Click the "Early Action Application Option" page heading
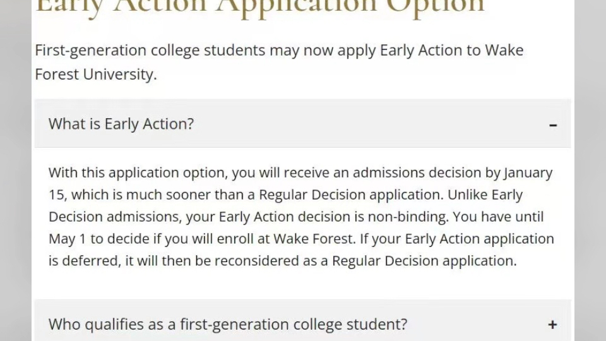606x341 pixels. [x=259, y=6]
